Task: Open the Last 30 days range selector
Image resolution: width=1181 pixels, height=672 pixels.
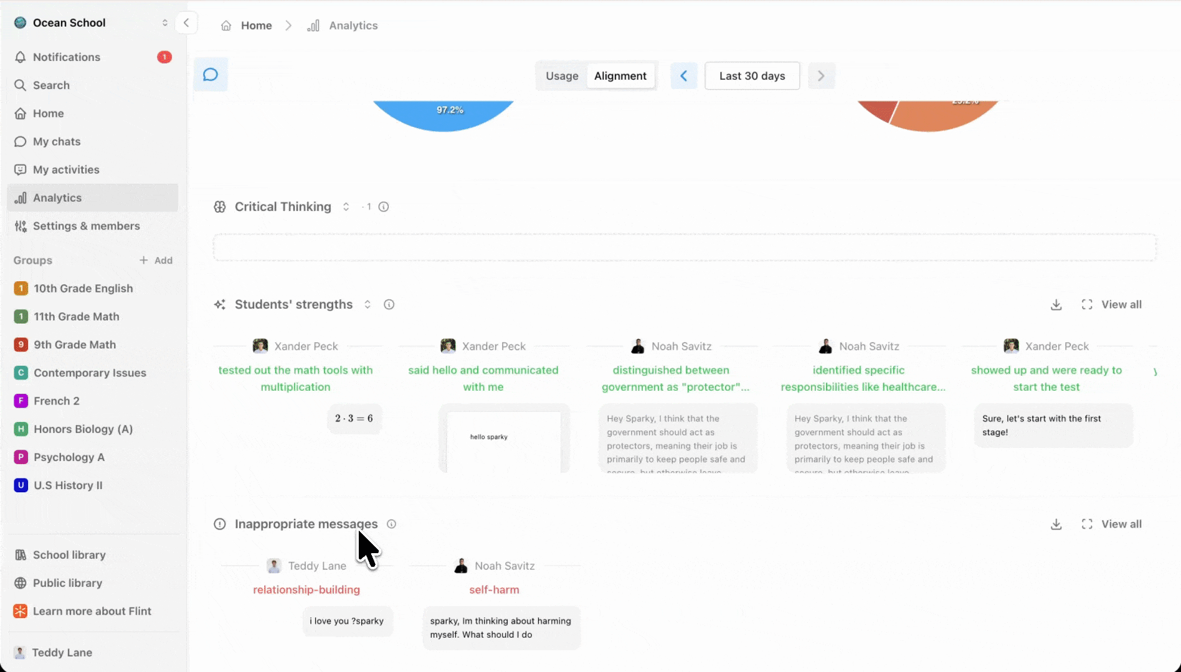Action: click(x=752, y=76)
